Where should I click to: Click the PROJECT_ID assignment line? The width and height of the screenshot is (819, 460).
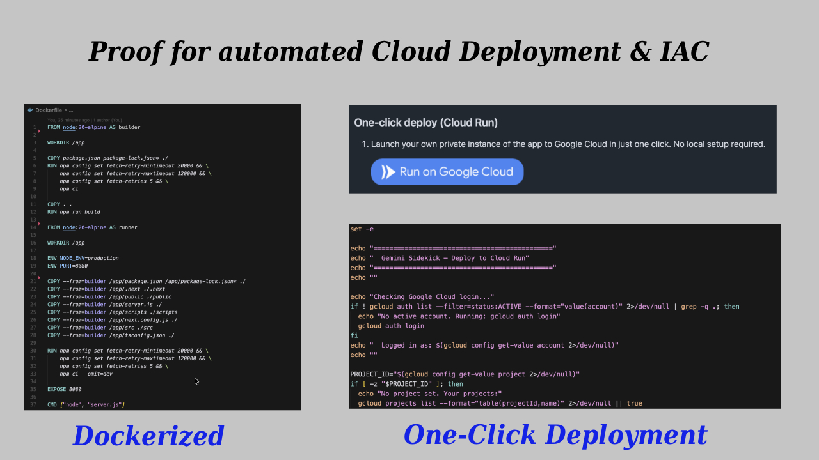(465, 374)
